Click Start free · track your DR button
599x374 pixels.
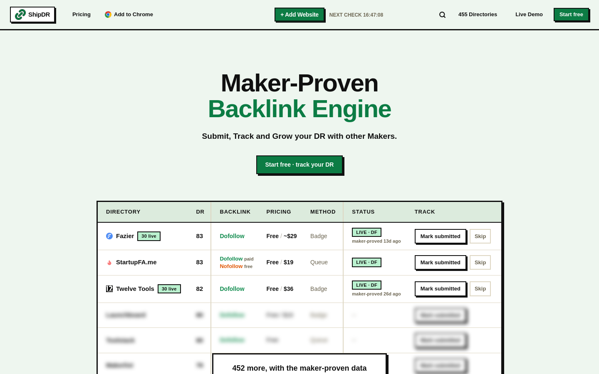pyautogui.click(x=299, y=165)
